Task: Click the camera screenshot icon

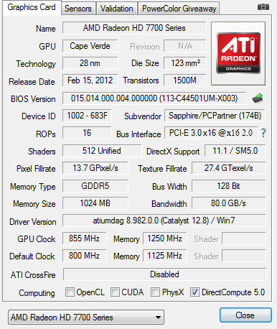Action: 263,7
